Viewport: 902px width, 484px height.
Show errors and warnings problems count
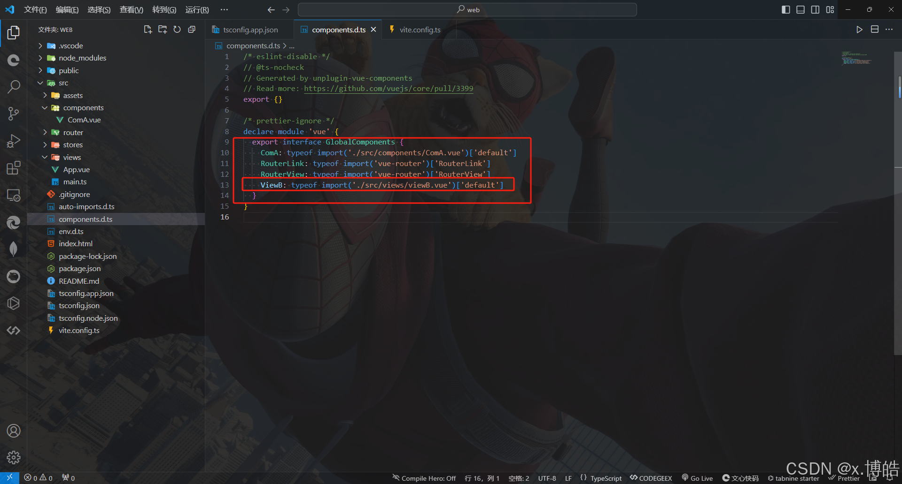38,478
